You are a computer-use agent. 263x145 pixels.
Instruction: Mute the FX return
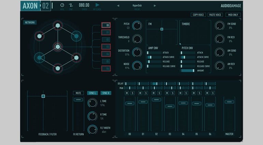[78, 93]
